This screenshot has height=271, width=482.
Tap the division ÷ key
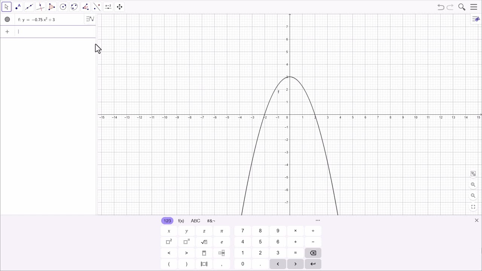(313, 231)
